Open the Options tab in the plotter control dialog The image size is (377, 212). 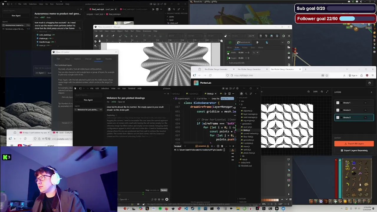click(77, 59)
